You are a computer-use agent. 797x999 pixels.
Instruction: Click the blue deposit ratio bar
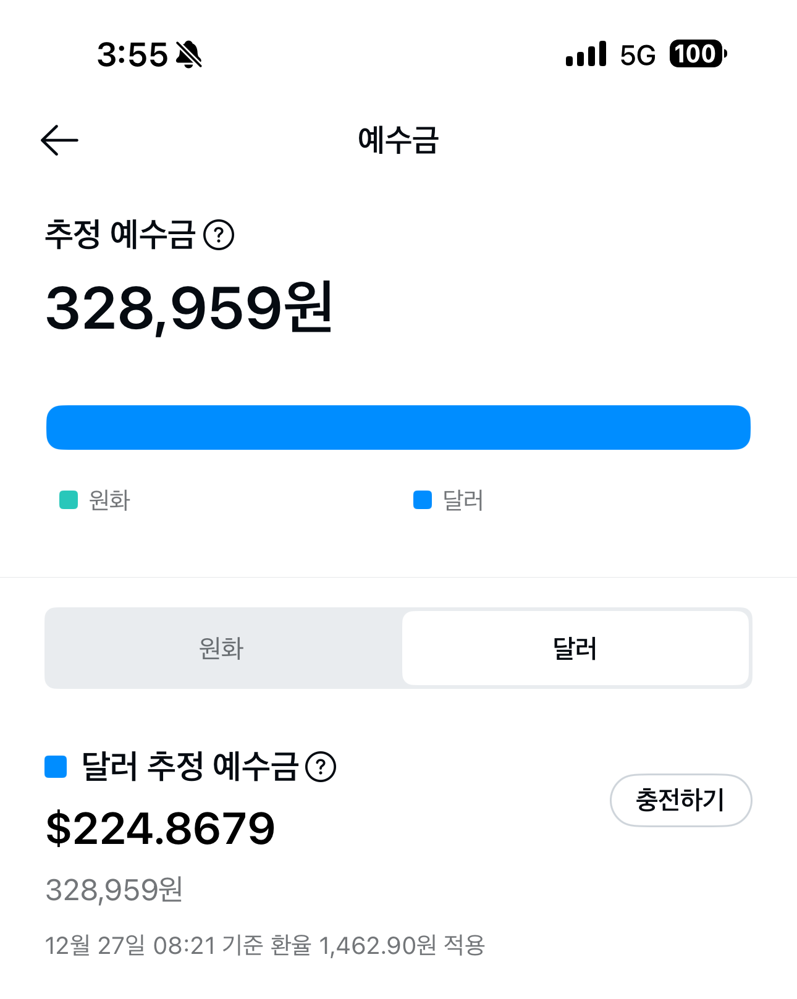399,428
